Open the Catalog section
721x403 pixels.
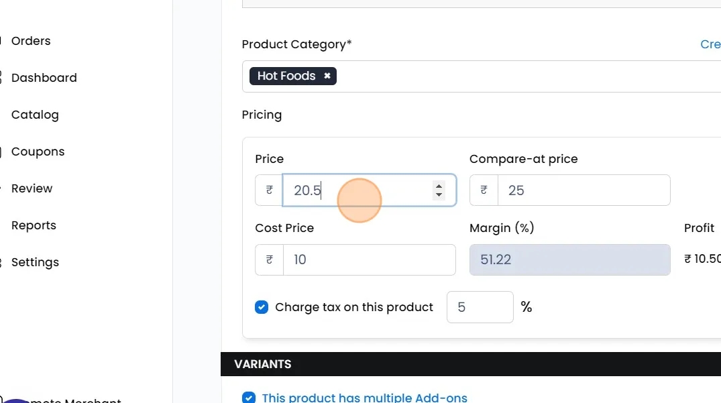coord(35,115)
